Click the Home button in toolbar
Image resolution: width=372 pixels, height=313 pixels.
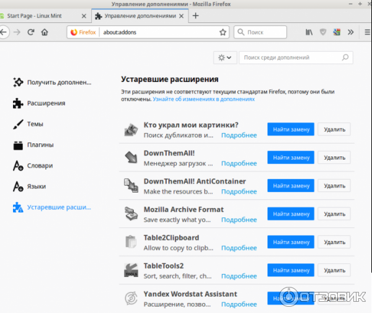45,32
